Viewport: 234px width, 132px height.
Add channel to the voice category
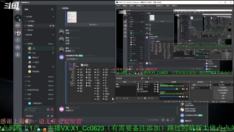point(53,35)
